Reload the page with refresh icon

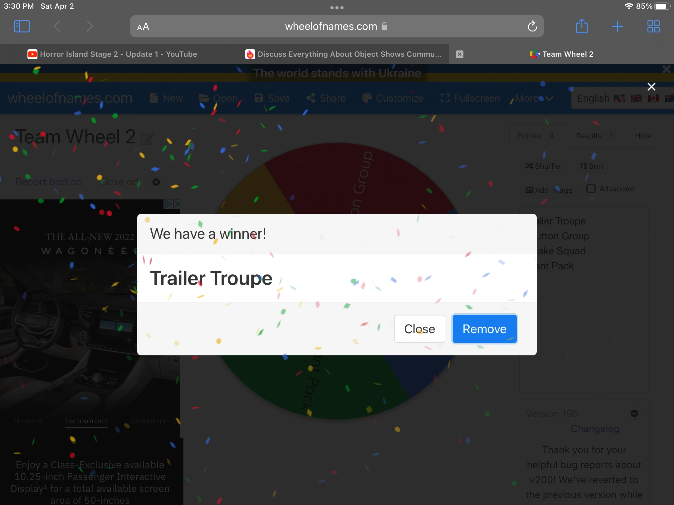[532, 26]
